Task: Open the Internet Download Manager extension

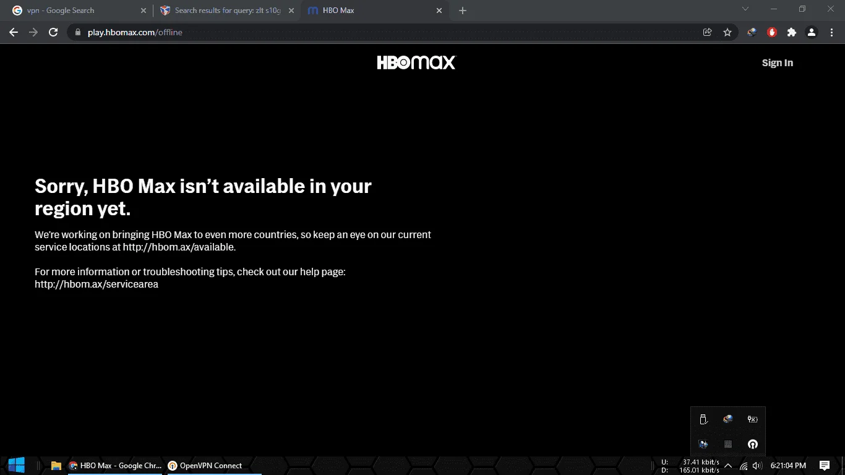Action: (752, 32)
